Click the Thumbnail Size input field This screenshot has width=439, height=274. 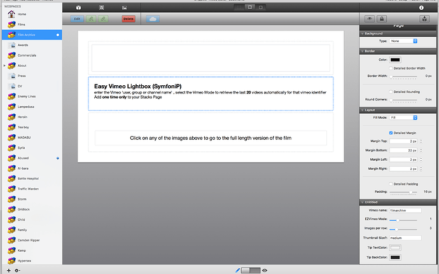[x=405, y=238]
